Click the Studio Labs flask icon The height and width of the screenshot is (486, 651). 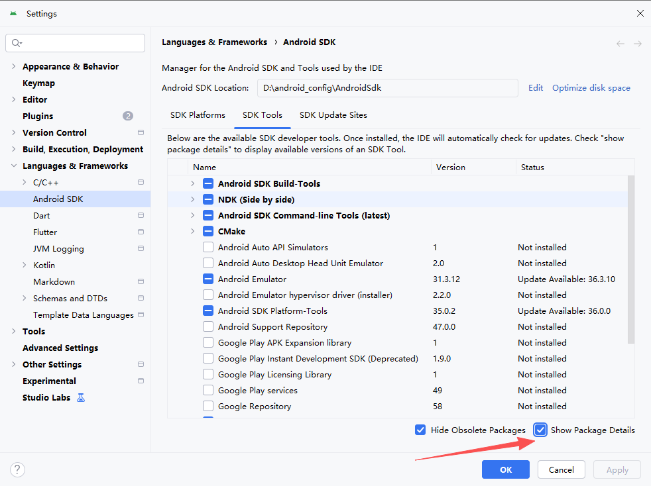point(81,398)
